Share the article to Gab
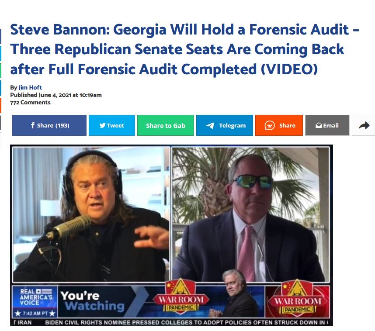This screenshot has width=375, height=331. 166,125
